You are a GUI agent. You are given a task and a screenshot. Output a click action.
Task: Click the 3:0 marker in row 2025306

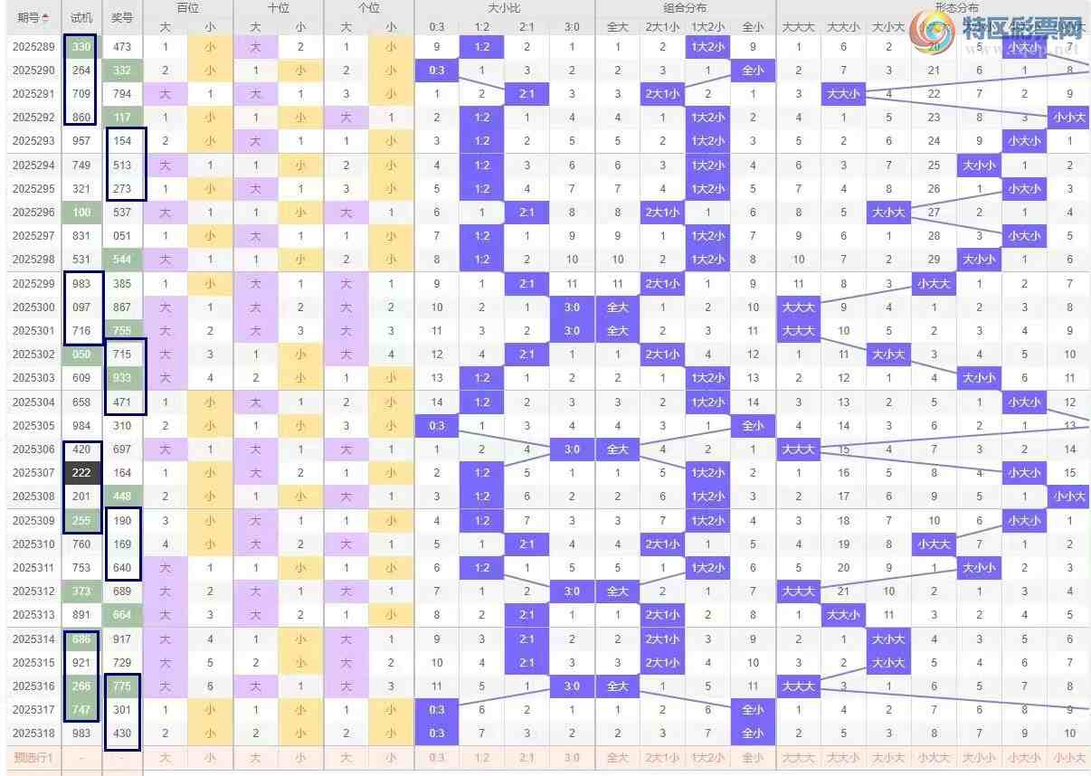[572, 450]
